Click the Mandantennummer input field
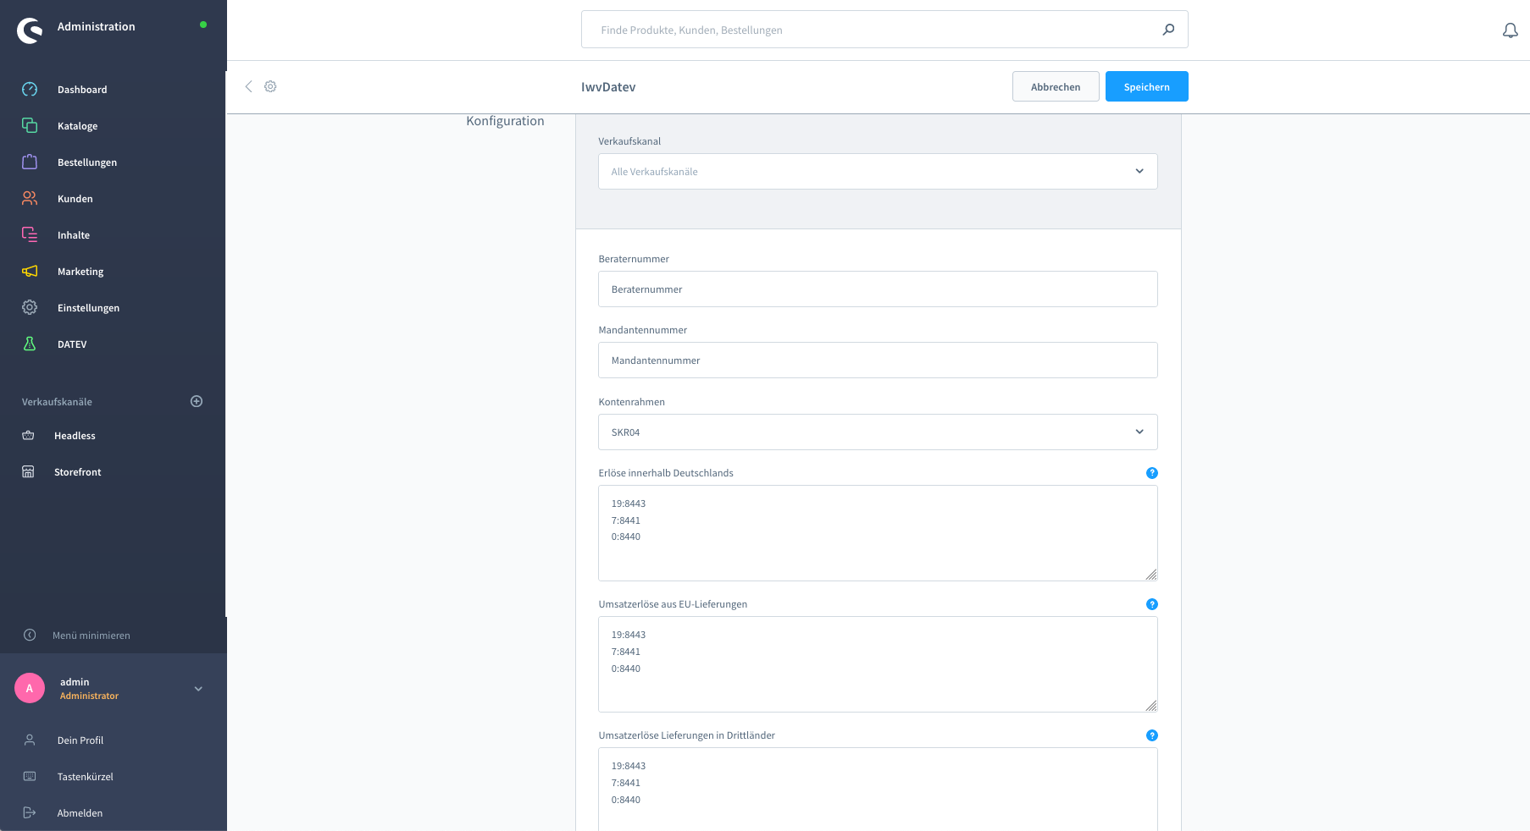The width and height of the screenshot is (1530, 831). click(877, 360)
